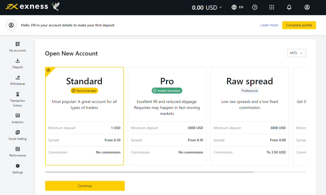Click the Complete profile button

[x=299, y=25]
